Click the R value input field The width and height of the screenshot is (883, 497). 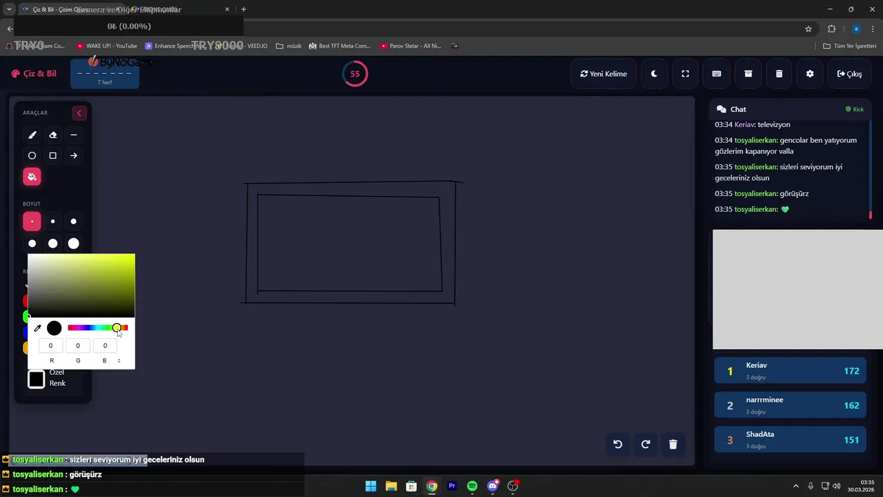click(x=51, y=345)
